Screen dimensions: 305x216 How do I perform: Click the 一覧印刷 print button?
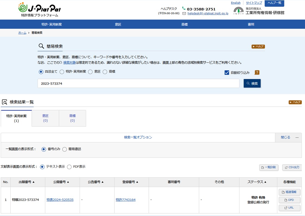point(269,167)
